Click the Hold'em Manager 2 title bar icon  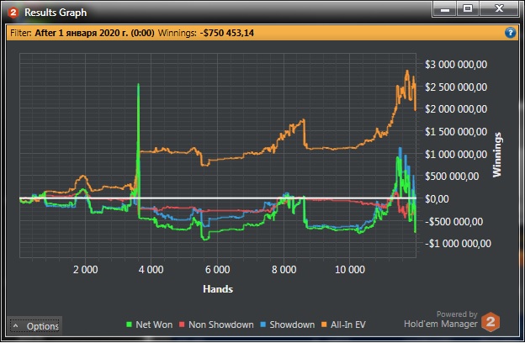(x=13, y=13)
